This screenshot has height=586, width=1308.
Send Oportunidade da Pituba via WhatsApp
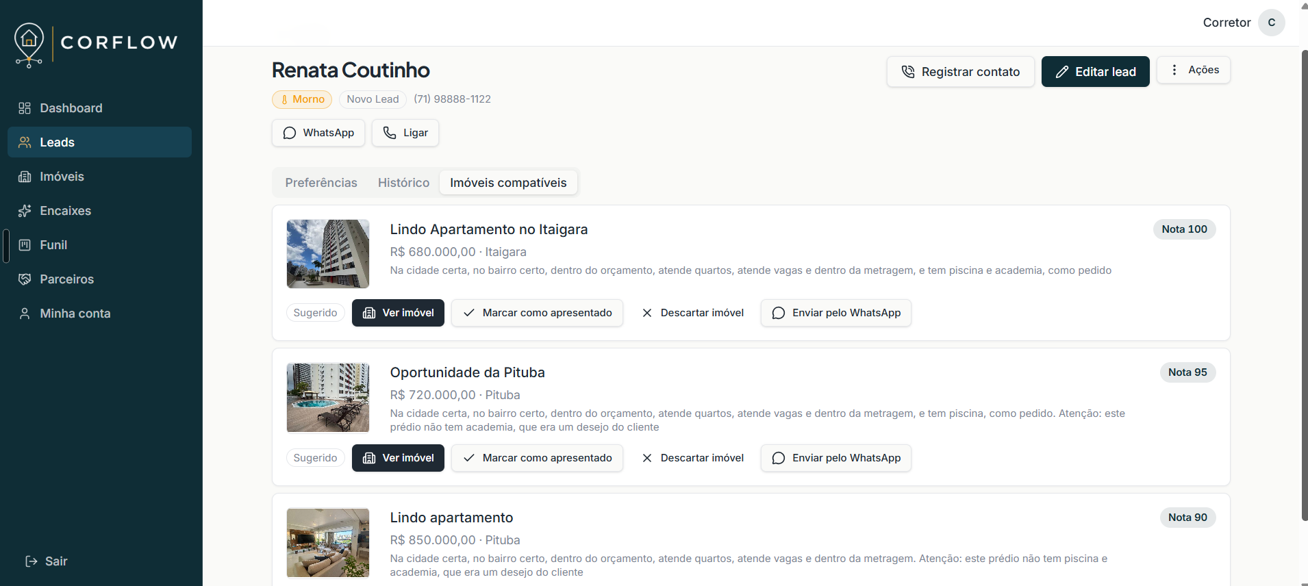tap(836, 458)
